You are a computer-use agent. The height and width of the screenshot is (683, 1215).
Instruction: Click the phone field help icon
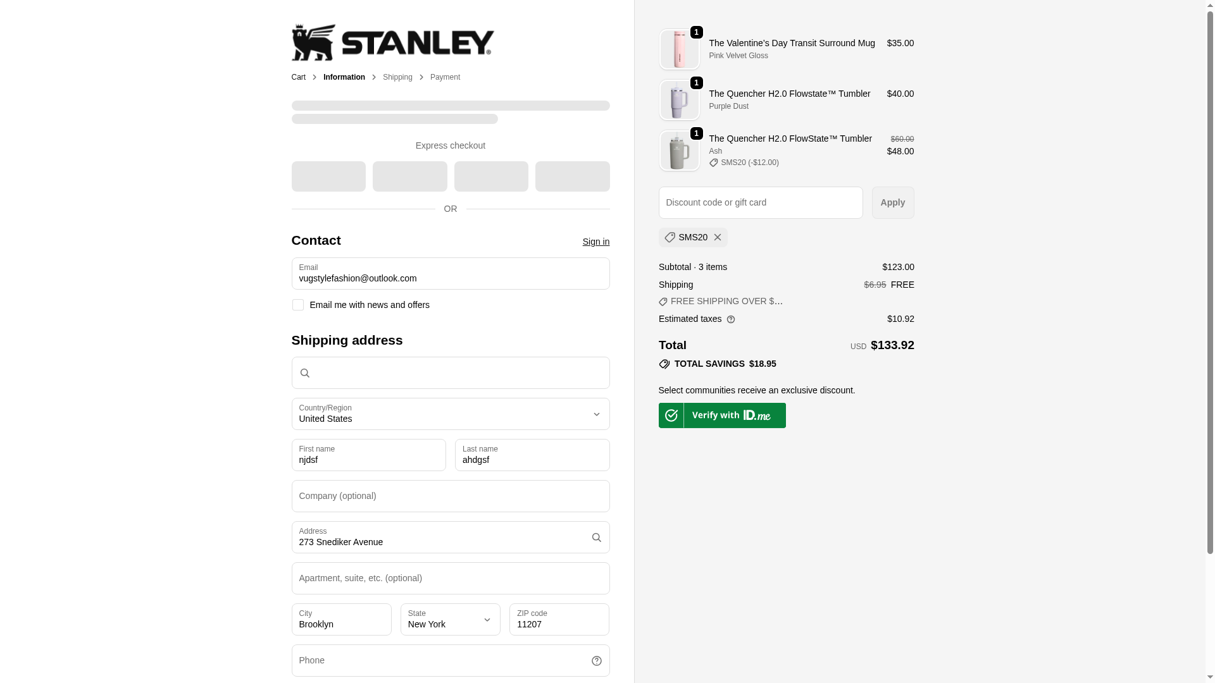pos(596,661)
